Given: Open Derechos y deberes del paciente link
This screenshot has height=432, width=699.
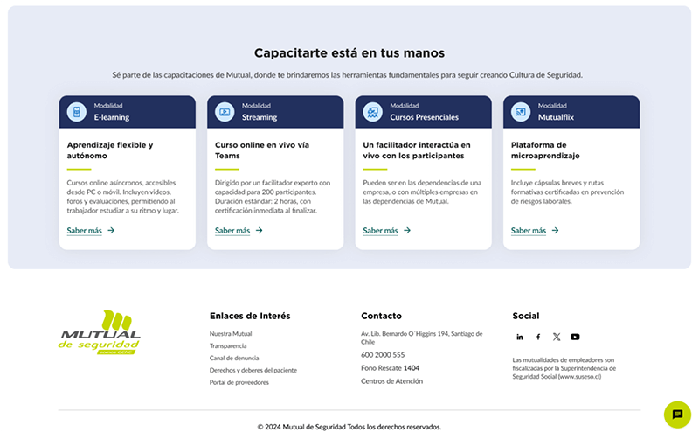Looking at the screenshot, I should pos(253,370).
